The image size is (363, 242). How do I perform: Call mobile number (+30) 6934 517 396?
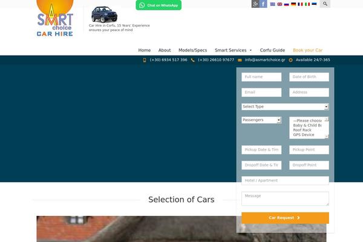[169, 60]
